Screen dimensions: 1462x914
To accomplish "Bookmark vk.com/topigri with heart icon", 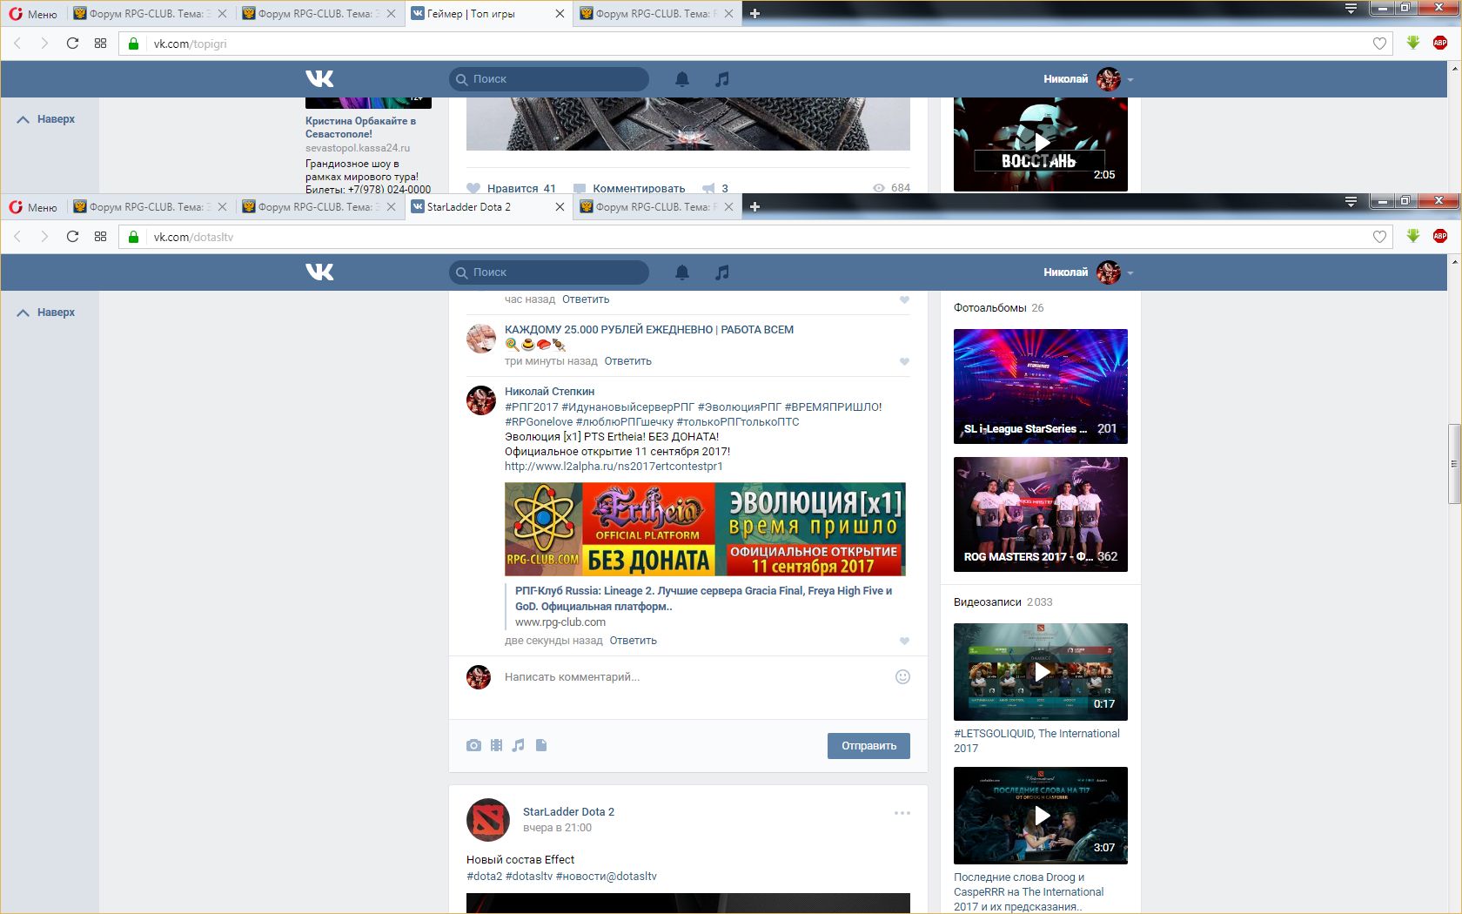I will (1379, 44).
